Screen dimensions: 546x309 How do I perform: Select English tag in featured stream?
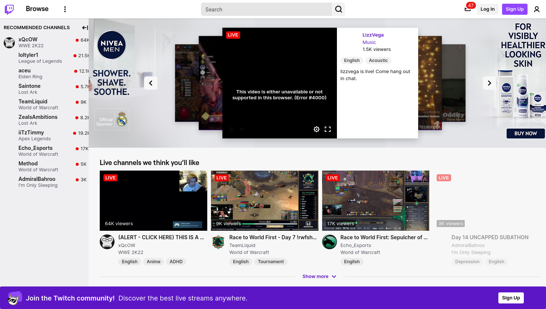352,61
